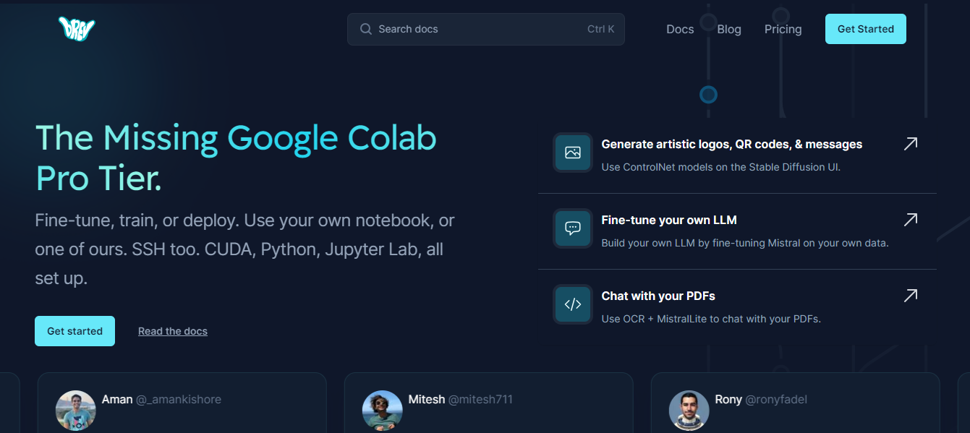Open Fine-tune your own LLM guide
This screenshot has height=433, width=970.
tap(669, 220)
